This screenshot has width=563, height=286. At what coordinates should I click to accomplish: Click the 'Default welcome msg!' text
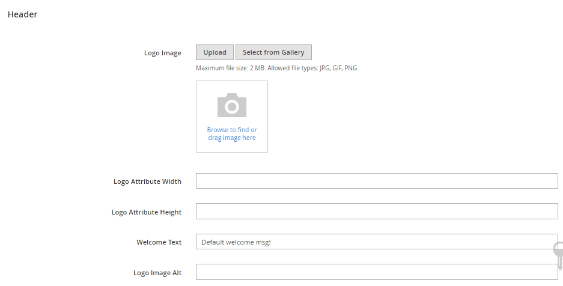click(x=236, y=242)
